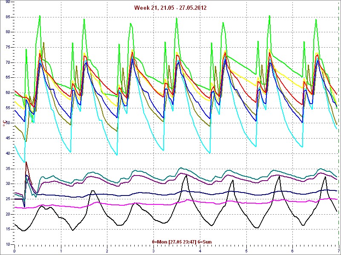Image resolution: width=341 pixels, height=255 pixels.
Task: Click the x-axis label 5
Action: click(246, 251)
